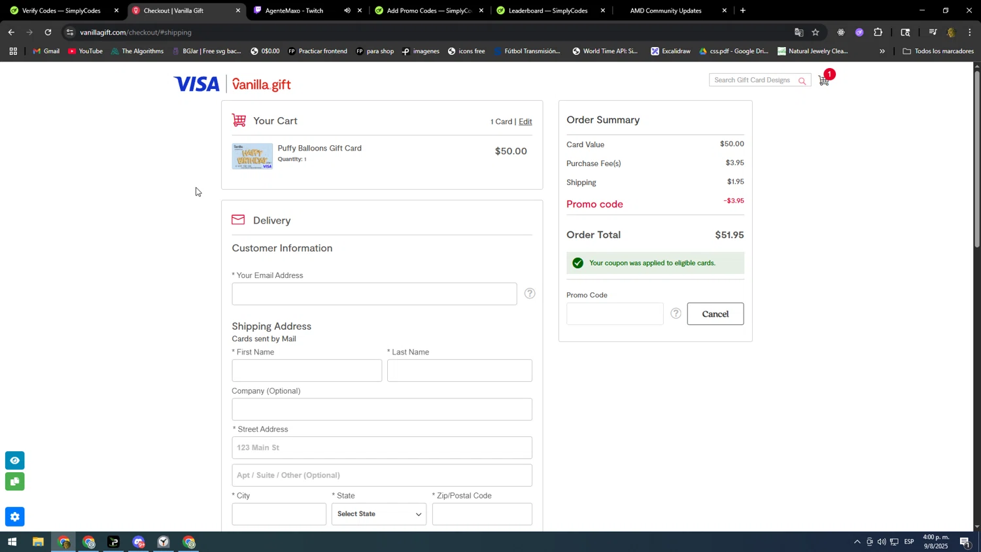Click the blue eye sidebar widget
981x552 pixels.
tap(15, 460)
